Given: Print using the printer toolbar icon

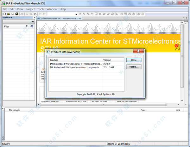Looking at the screenshot, I should click(x=22, y=14).
